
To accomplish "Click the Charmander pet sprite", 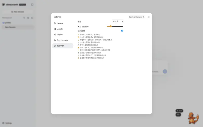I will tap(193, 118).
